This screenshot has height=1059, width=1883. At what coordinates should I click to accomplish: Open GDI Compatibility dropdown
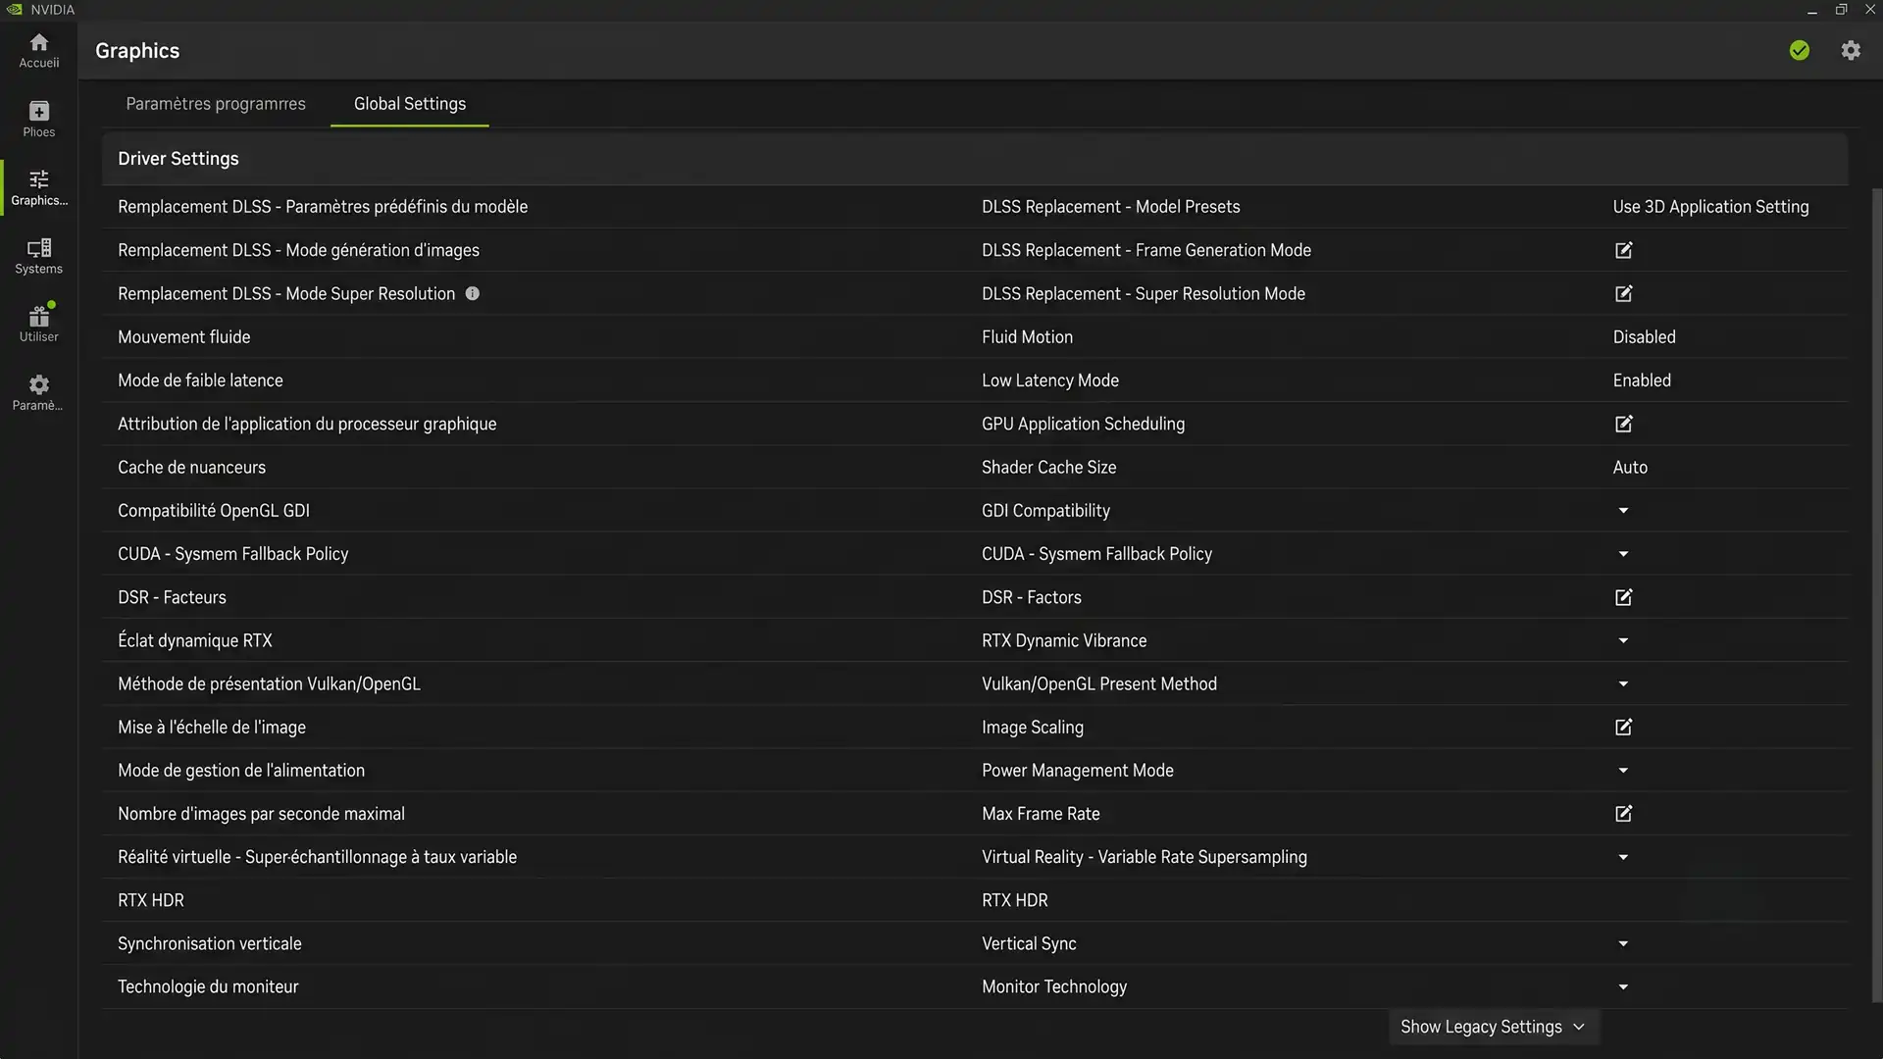coord(1623,510)
